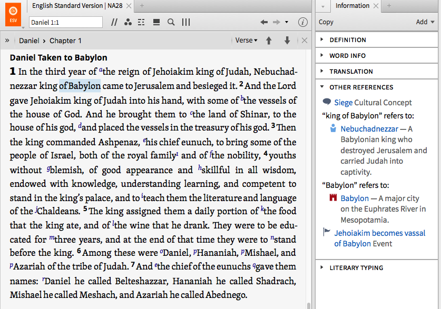Image resolution: width=441 pixels, height=309 pixels.
Task: Open the Babylon place link
Action: [355, 198]
